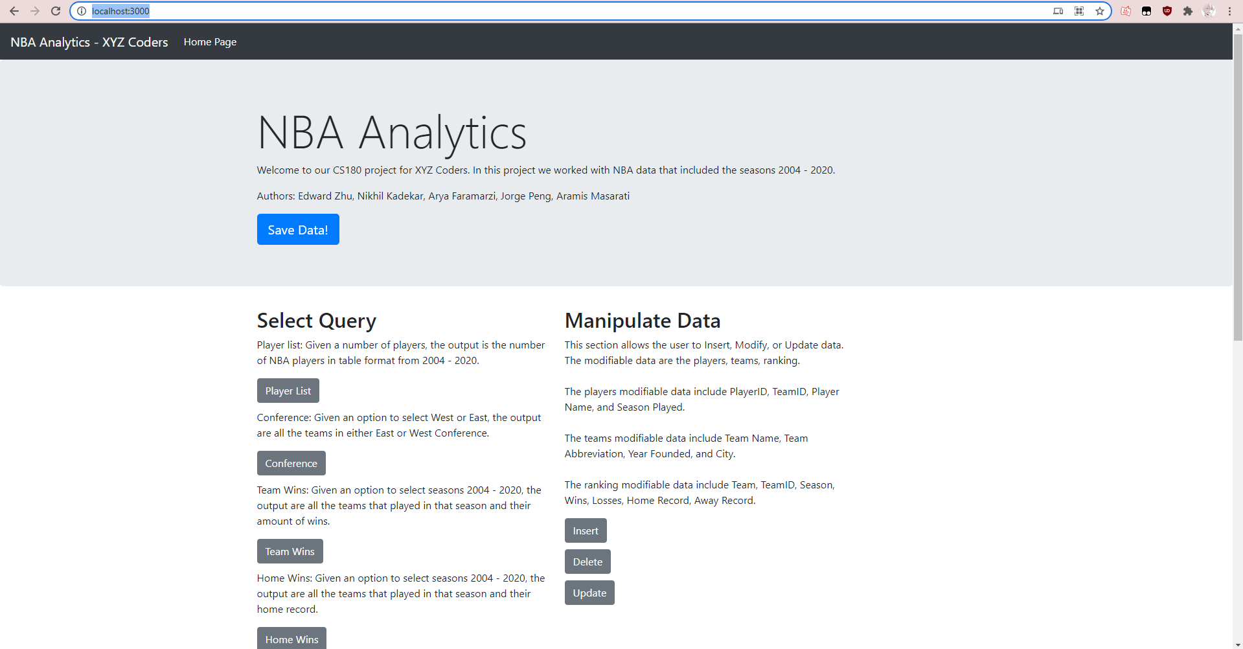Image resolution: width=1243 pixels, height=649 pixels.
Task: Navigate back using the back arrow
Action: [14, 11]
